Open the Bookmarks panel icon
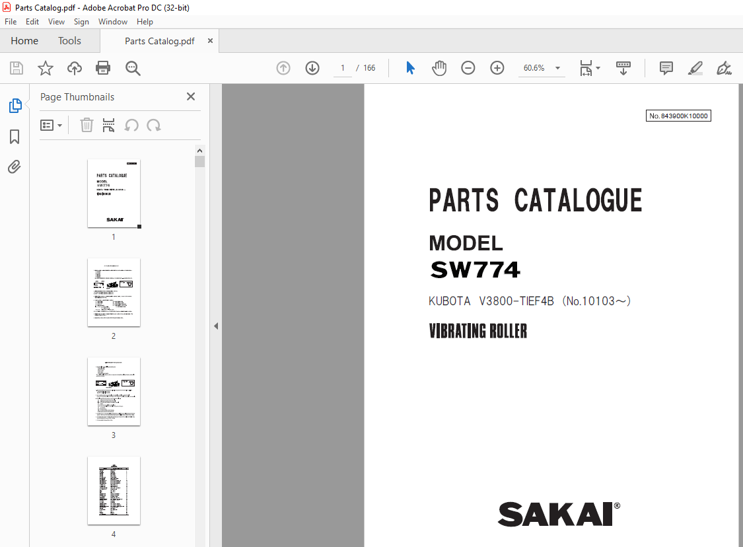 pyautogui.click(x=15, y=137)
